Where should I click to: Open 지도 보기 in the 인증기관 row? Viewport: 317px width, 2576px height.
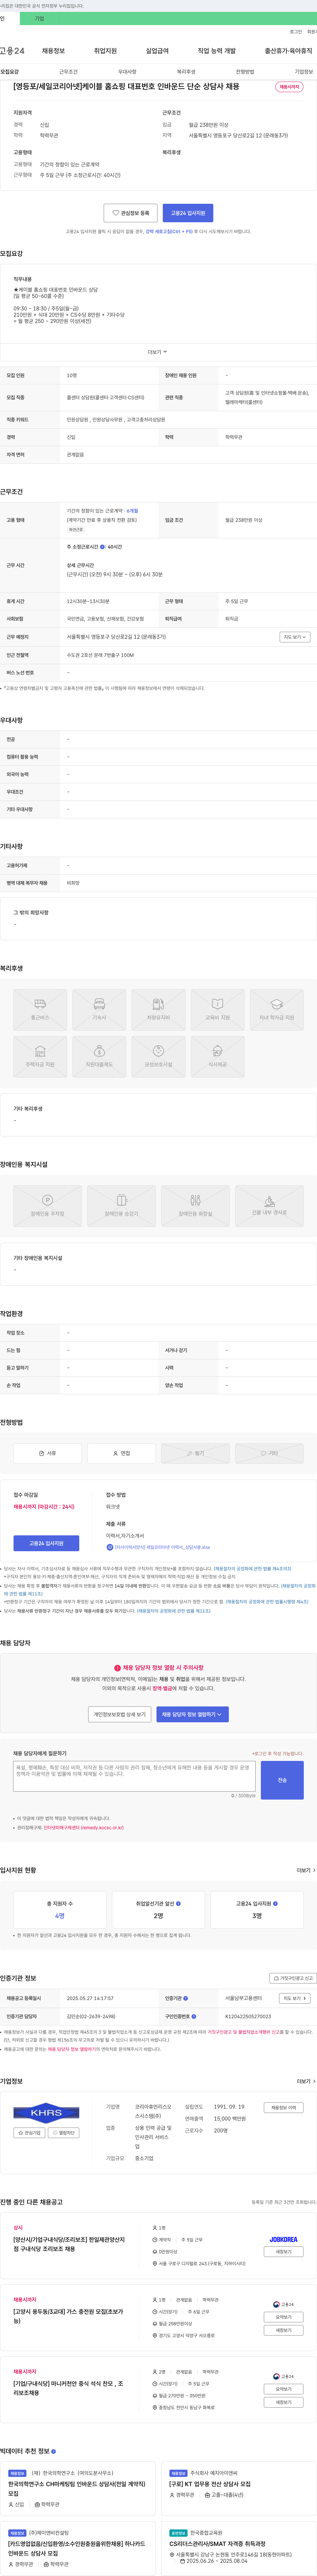pos(294,1998)
